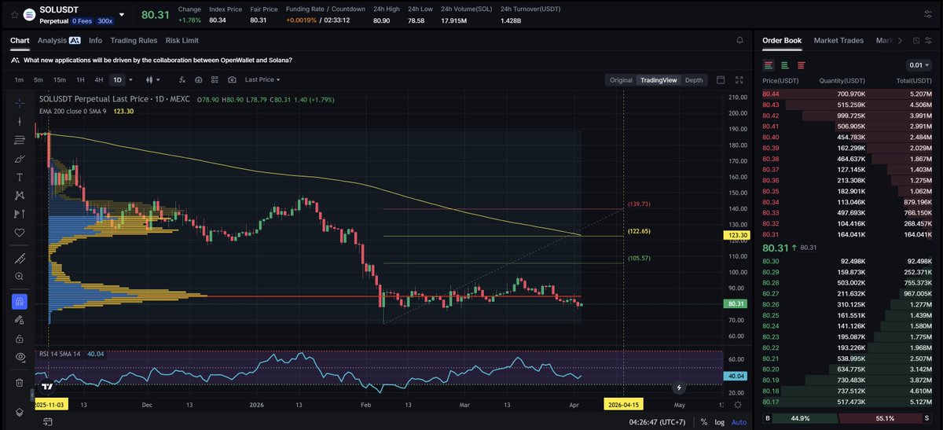This screenshot has height=430, width=943.
Task: Expand the more timeframes dropdown arrow
Action: pos(130,79)
